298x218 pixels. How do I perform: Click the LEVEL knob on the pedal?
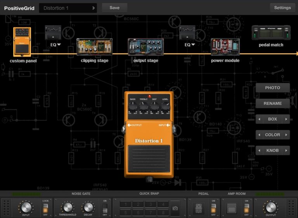click(165, 106)
